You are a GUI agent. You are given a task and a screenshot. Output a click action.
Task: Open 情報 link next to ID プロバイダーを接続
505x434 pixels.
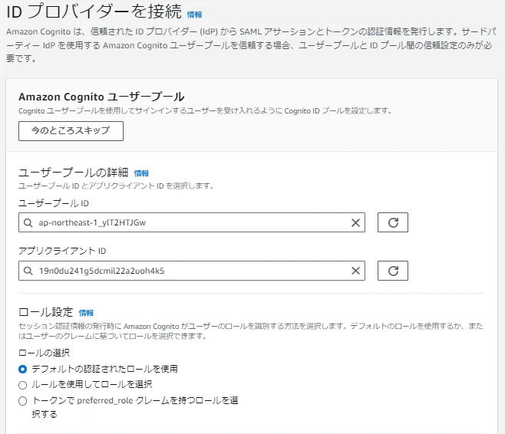[194, 15]
